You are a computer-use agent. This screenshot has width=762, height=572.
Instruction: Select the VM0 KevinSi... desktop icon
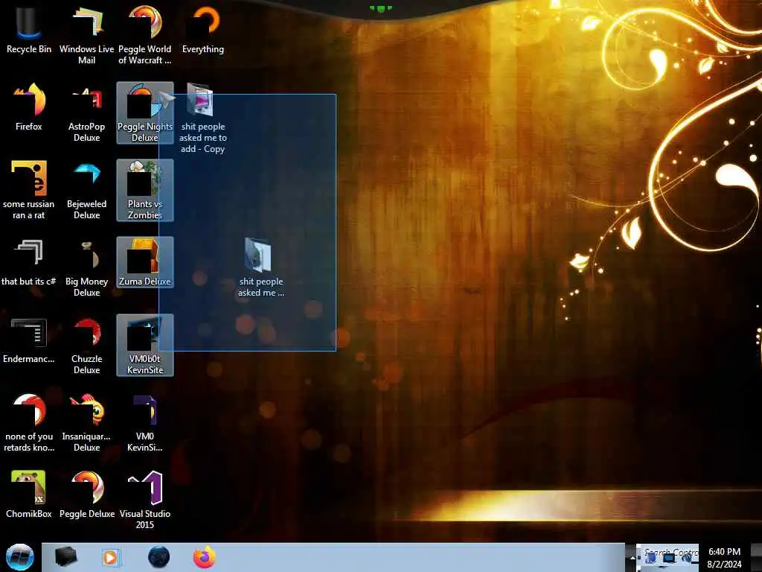point(145,423)
